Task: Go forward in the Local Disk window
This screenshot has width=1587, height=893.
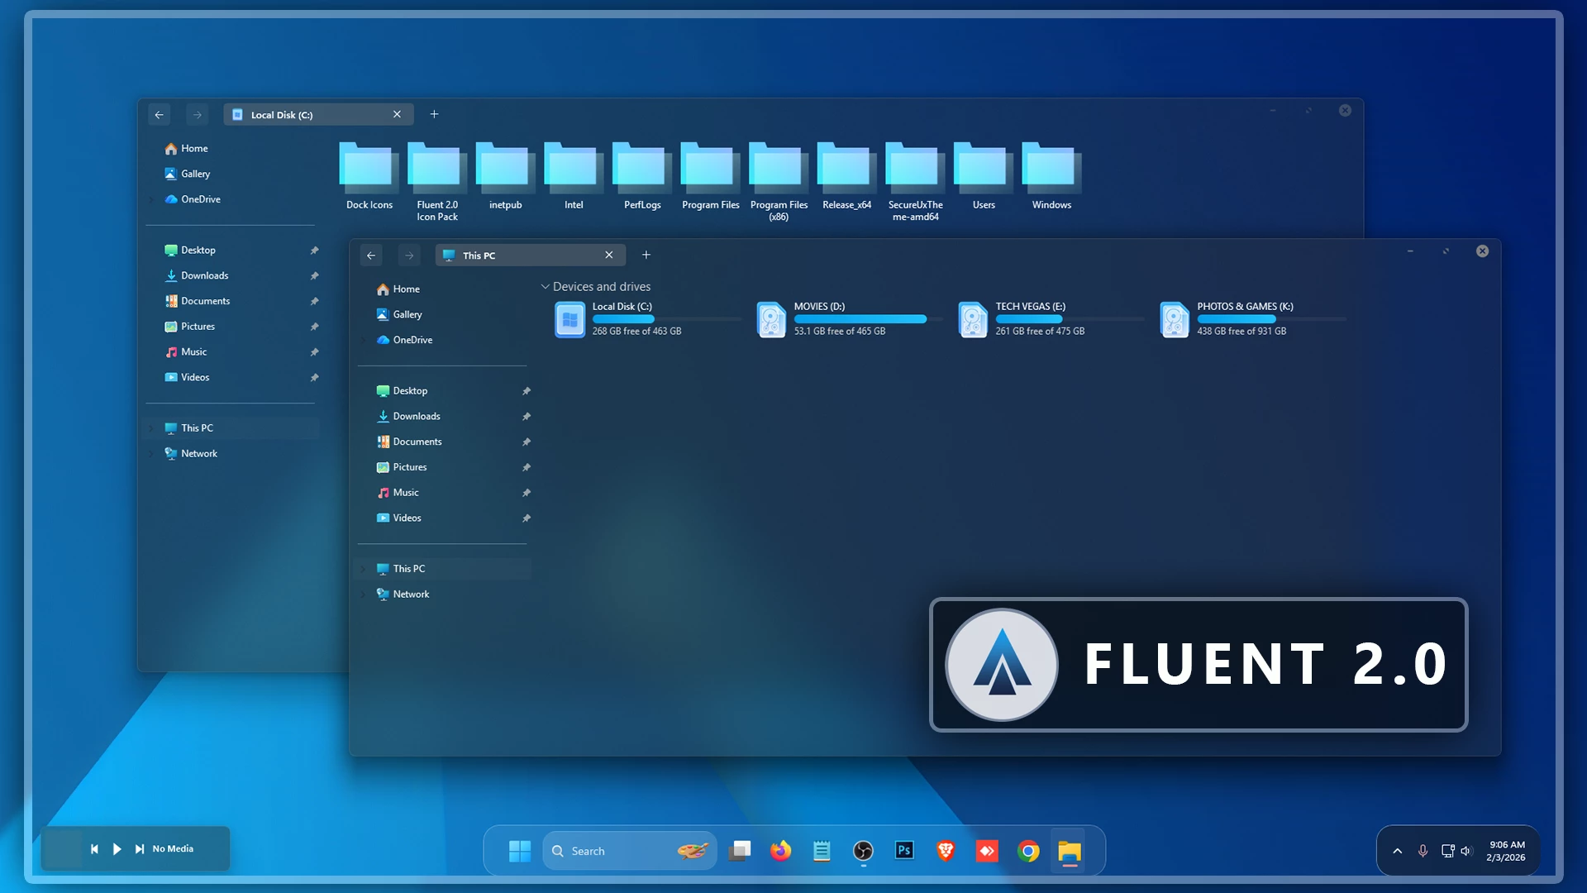Action: pos(197,115)
